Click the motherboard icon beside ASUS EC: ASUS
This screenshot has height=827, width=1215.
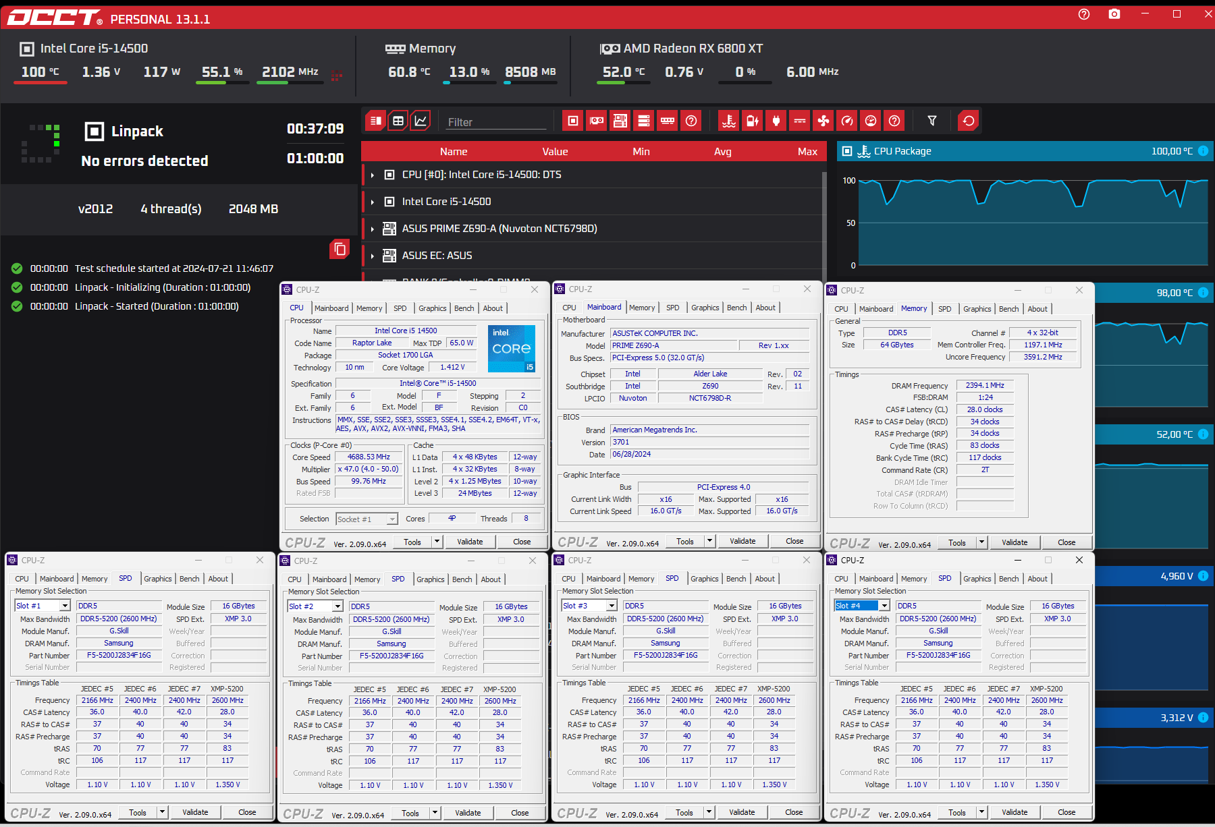coord(389,255)
